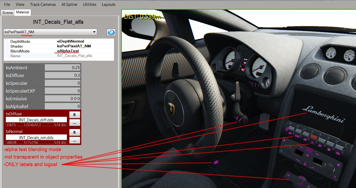The height and width of the screenshot is (188, 356).
Task: Browse for txDiffuse texture with ... button
Action: pyautogui.click(x=75, y=122)
